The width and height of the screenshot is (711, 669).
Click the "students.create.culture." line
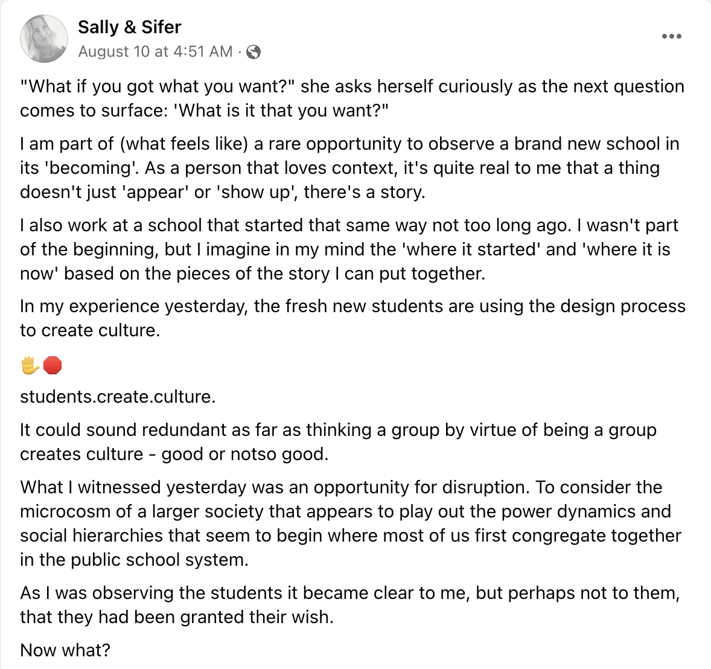point(118,397)
